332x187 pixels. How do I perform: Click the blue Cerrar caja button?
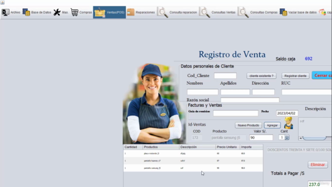pyautogui.click(x=322, y=75)
